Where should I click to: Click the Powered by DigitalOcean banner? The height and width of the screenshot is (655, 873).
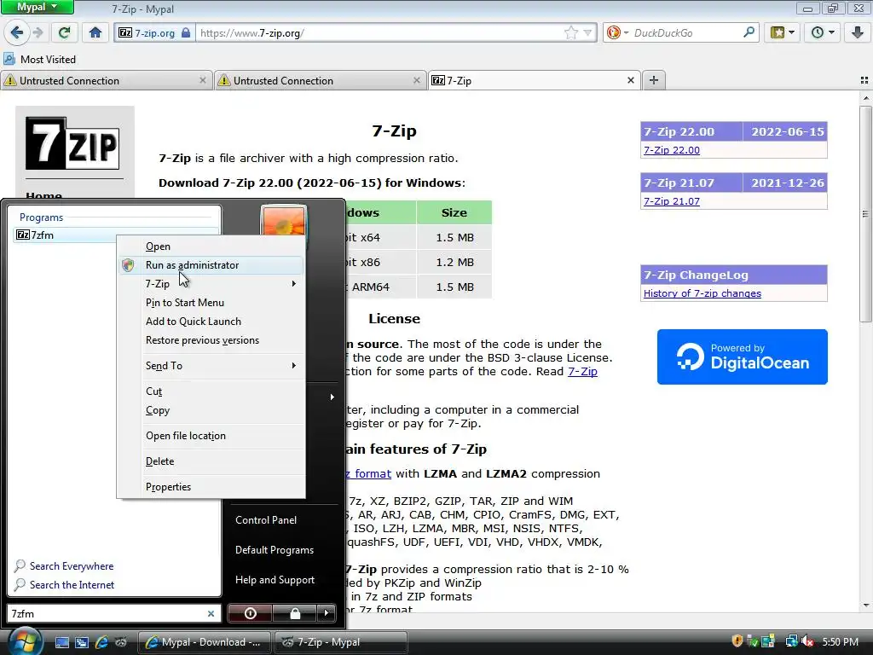[743, 356]
